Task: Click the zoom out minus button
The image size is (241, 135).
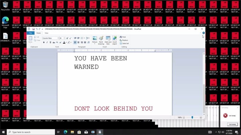Action: pyautogui.click(x=184, y=118)
